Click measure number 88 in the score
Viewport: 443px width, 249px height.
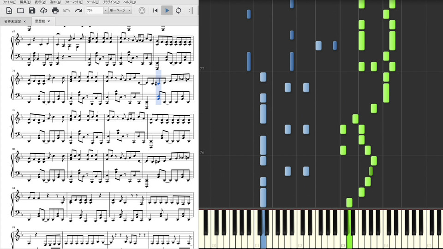tap(13, 227)
